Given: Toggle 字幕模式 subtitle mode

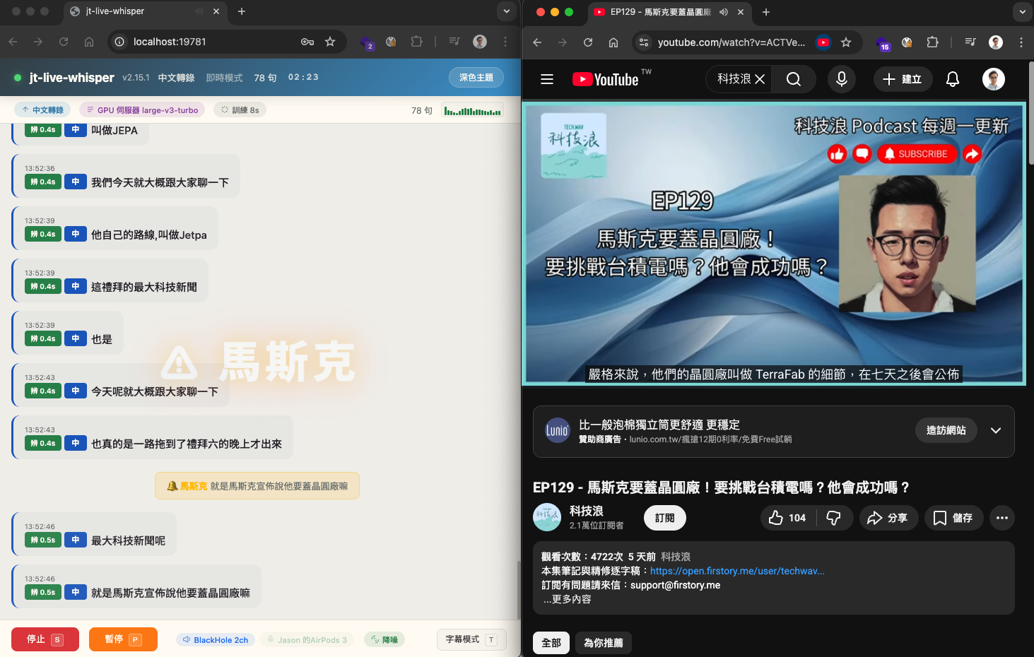Looking at the screenshot, I should pyautogui.click(x=471, y=639).
